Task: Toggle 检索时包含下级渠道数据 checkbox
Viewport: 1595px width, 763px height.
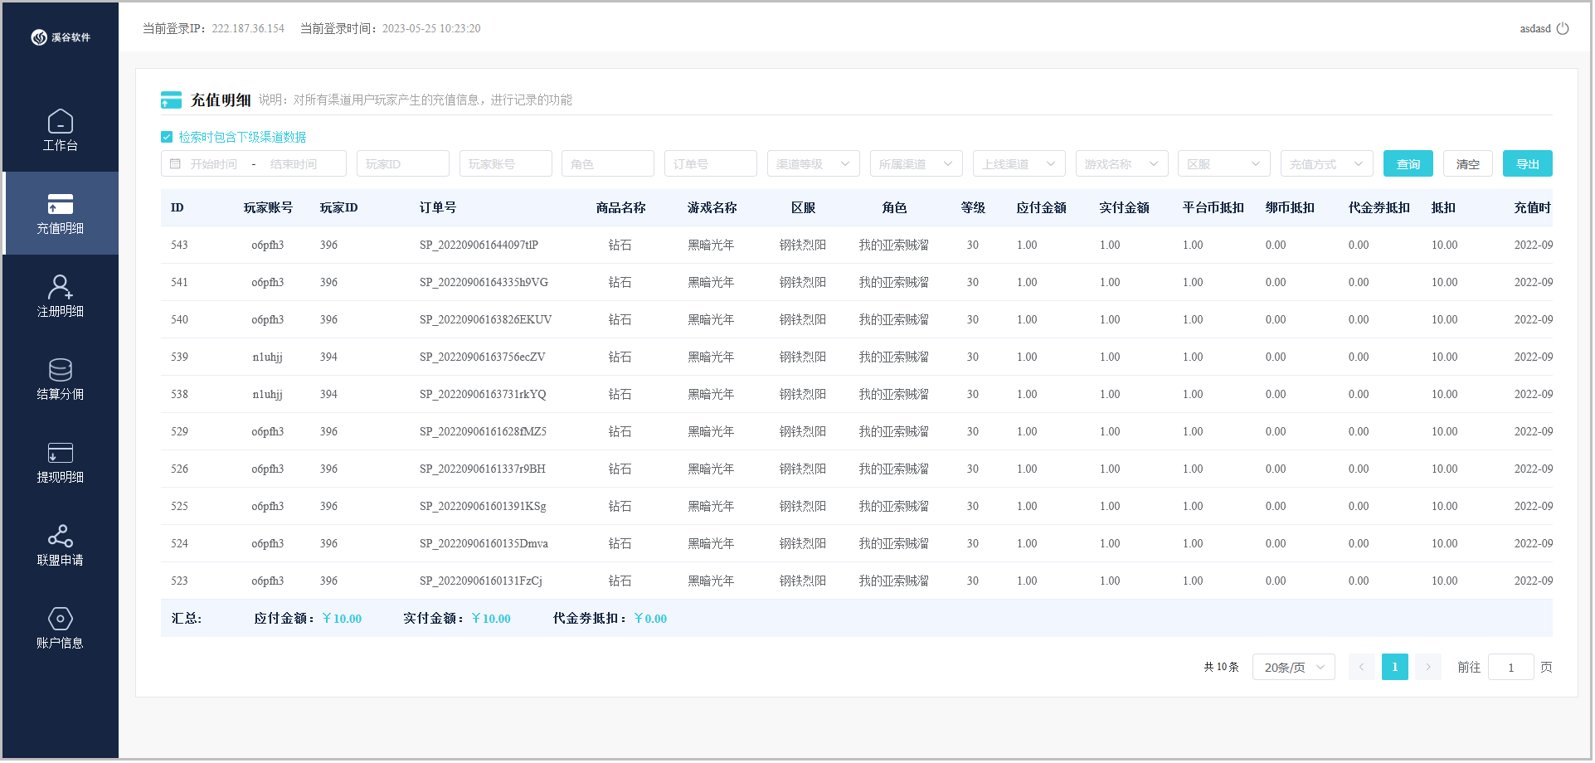Action: (x=167, y=137)
